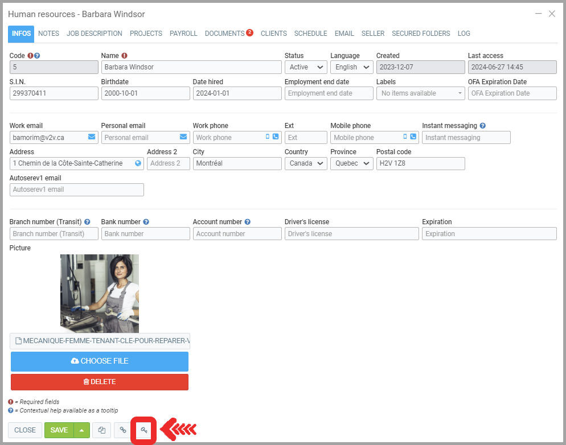The image size is (566, 445).
Task: Click the globe icon in Address field
Action: click(x=138, y=163)
